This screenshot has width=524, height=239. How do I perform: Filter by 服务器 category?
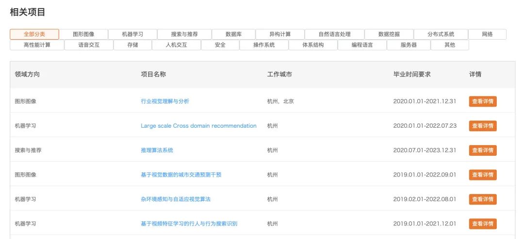click(409, 45)
